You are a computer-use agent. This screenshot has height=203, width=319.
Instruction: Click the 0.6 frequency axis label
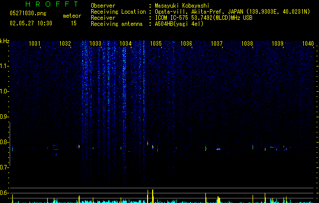click(5, 193)
